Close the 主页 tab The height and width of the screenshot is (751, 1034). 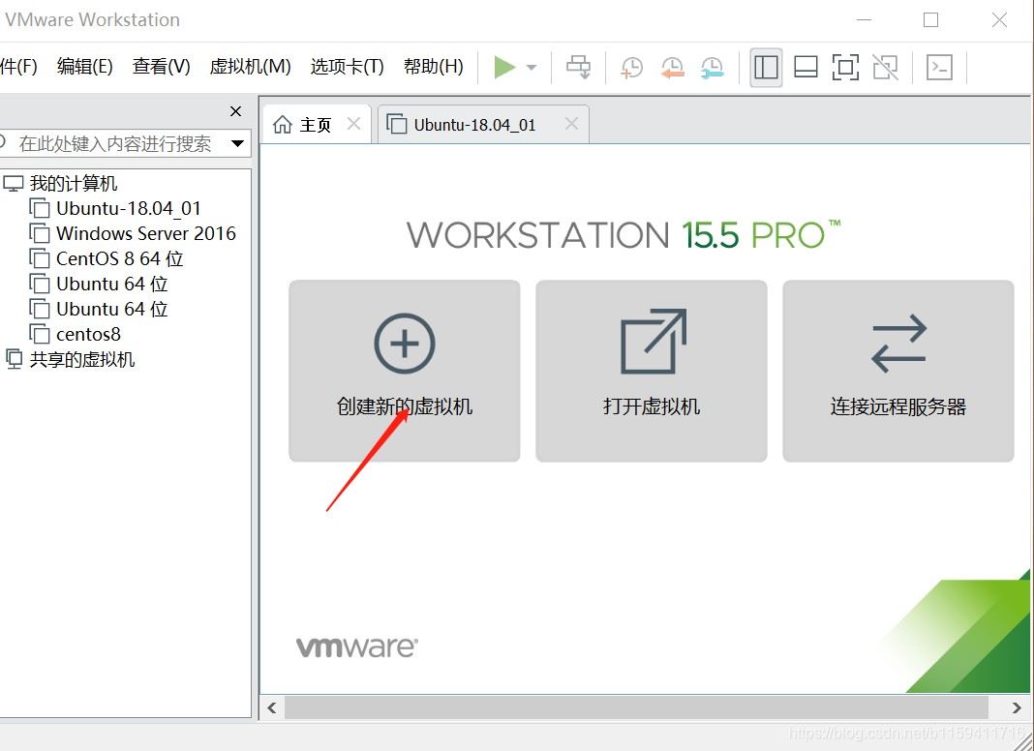tap(354, 123)
